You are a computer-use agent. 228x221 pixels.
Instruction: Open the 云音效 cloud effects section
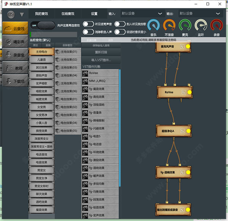[15, 28]
